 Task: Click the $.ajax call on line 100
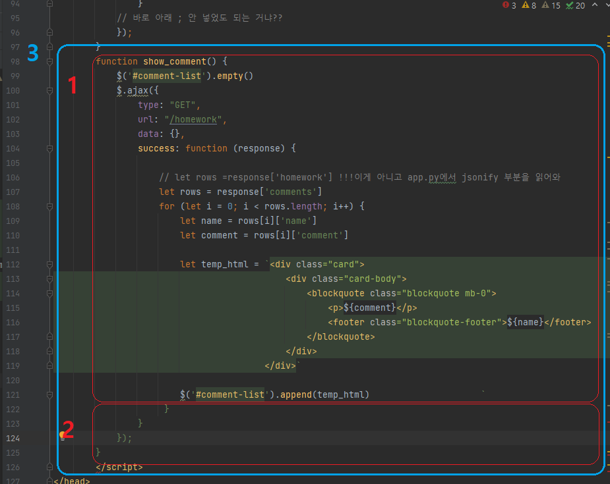click(138, 91)
